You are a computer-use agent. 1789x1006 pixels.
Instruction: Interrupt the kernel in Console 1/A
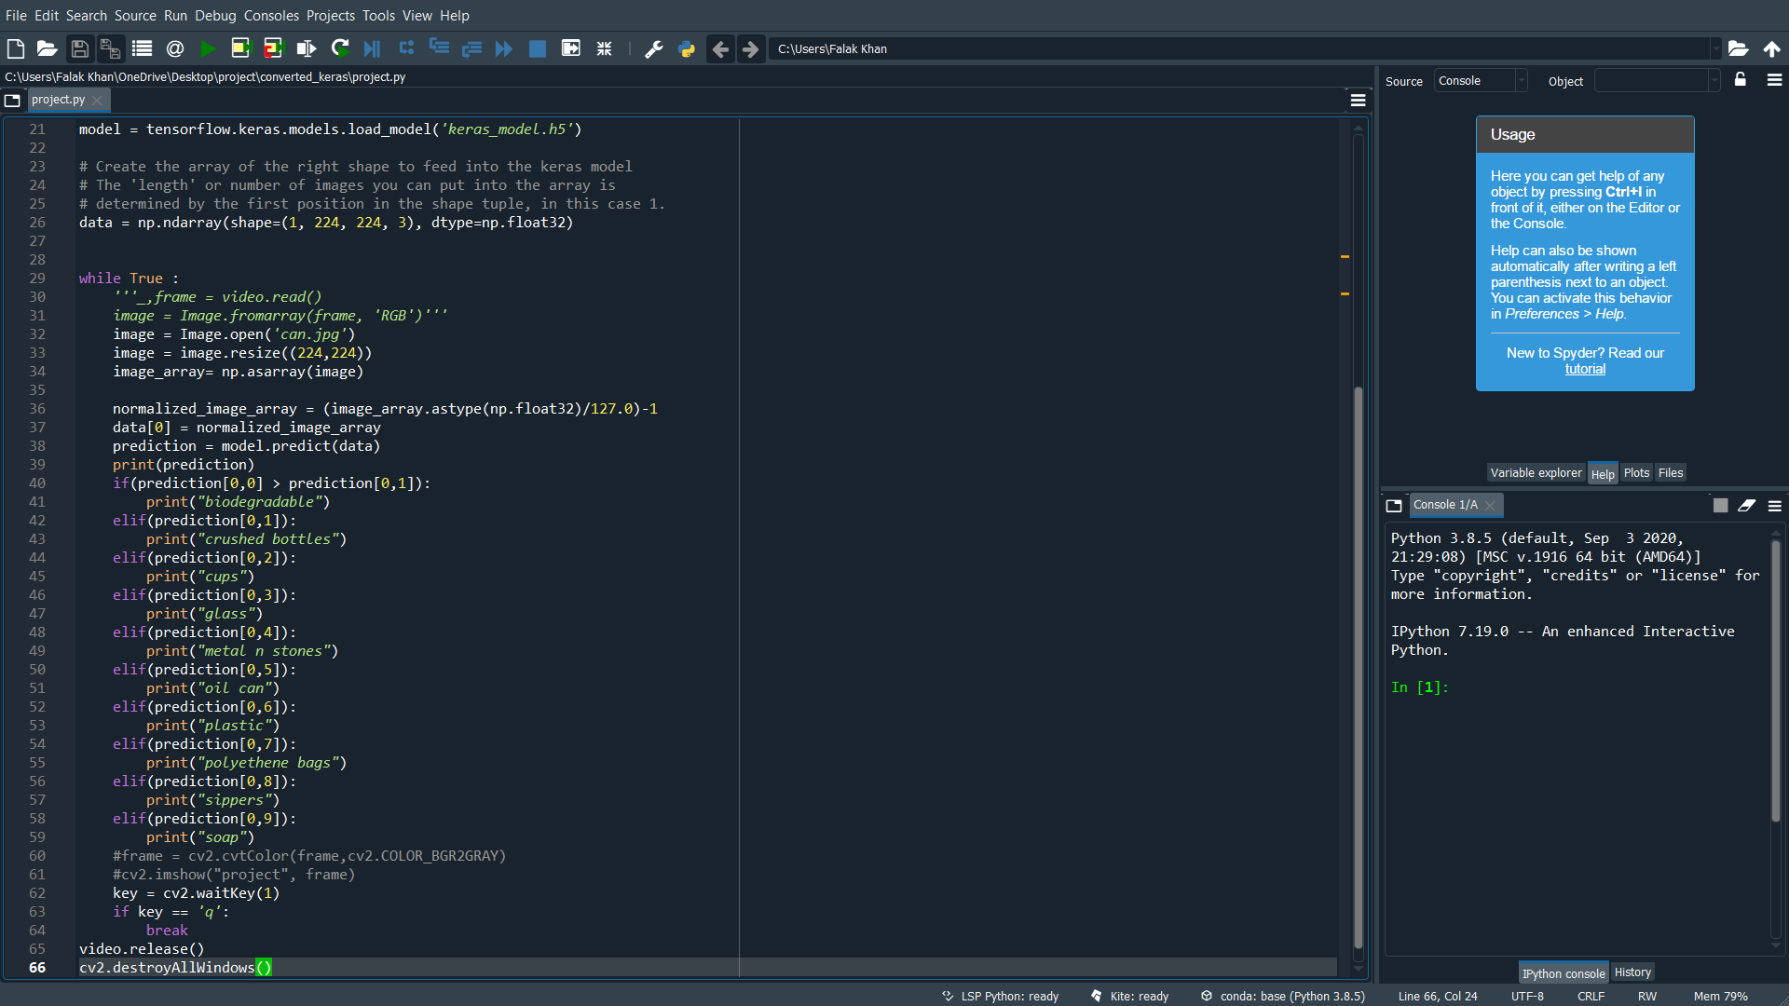coord(1720,505)
